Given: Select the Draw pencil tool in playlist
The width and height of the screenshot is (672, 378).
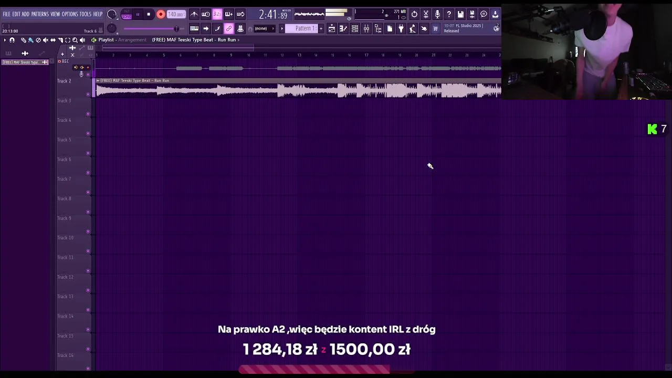Looking at the screenshot, I should [24, 40].
